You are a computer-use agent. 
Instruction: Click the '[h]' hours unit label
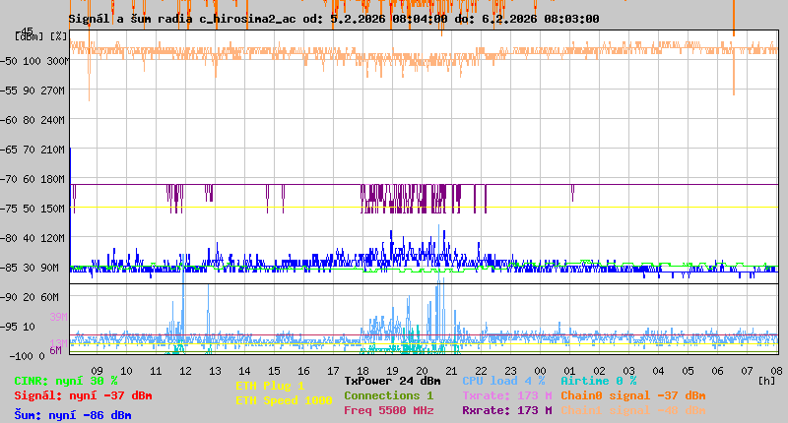pyautogui.click(x=766, y=381)
